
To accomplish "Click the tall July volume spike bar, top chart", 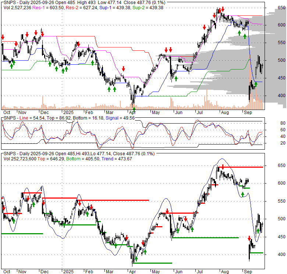I will (207, 100).
